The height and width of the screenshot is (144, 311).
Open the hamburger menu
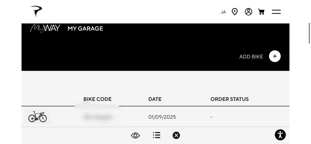[x=276, y=12]
